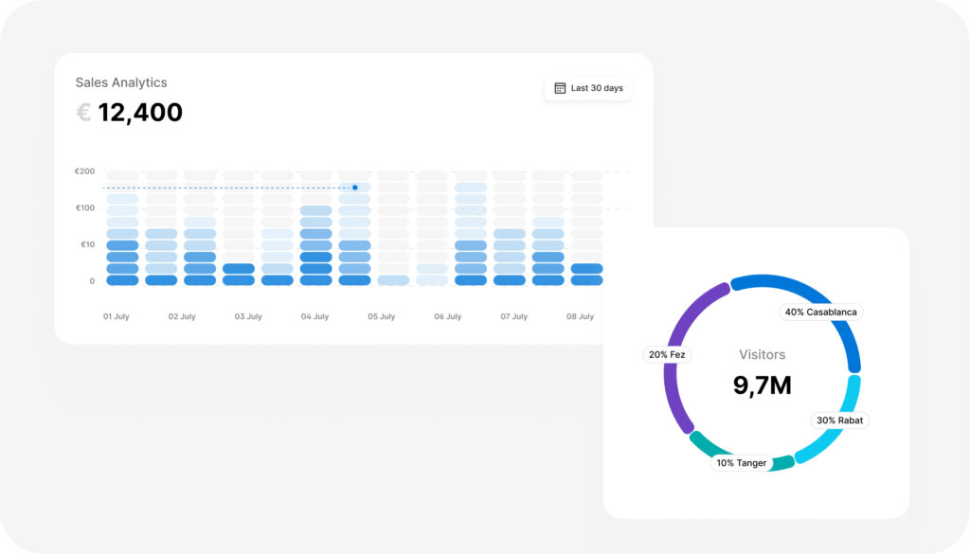Open the Last 30 days date filter
This screenshot has height=554, width=970.
click(x=587, y=88)
